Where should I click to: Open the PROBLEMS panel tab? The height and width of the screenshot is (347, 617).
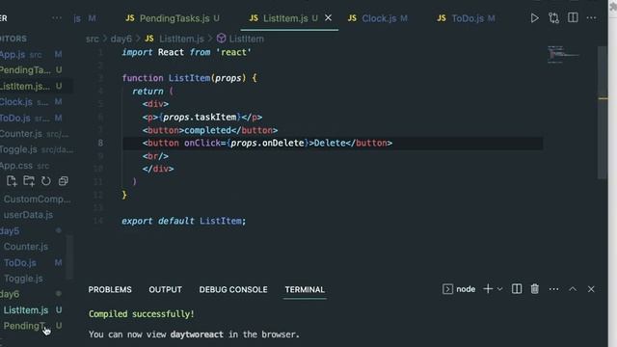110,289
